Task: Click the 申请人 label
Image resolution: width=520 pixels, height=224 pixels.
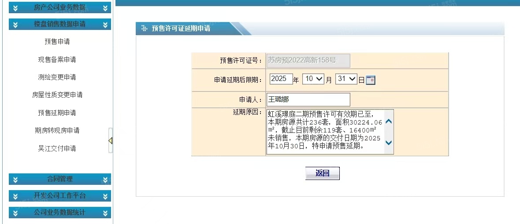Action: tap(250, 100)
